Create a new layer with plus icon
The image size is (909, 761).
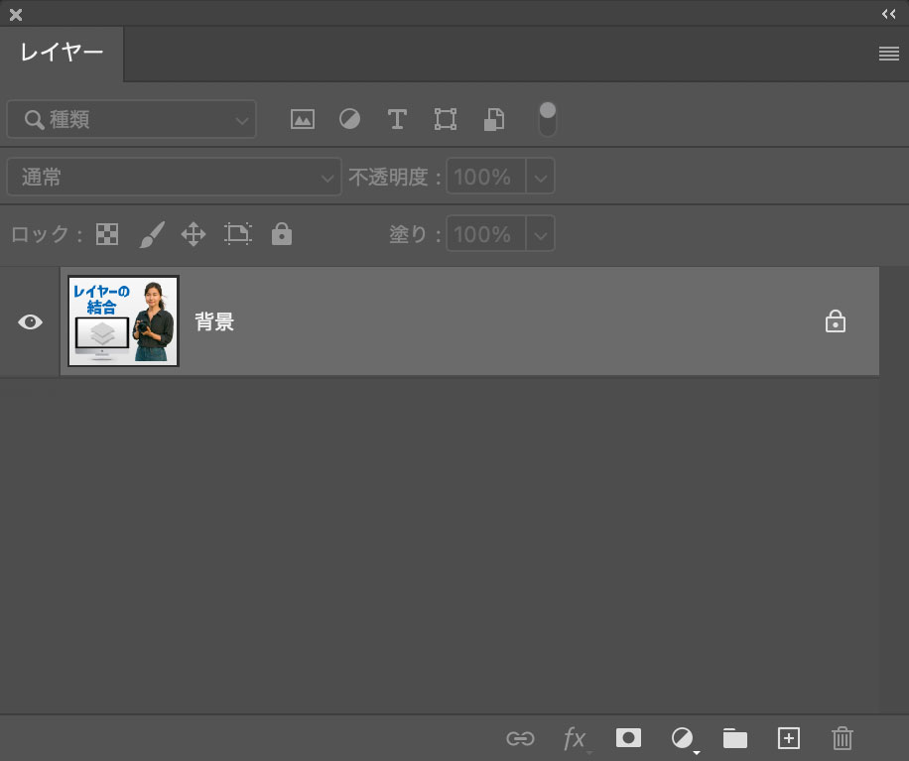point(788,738)
